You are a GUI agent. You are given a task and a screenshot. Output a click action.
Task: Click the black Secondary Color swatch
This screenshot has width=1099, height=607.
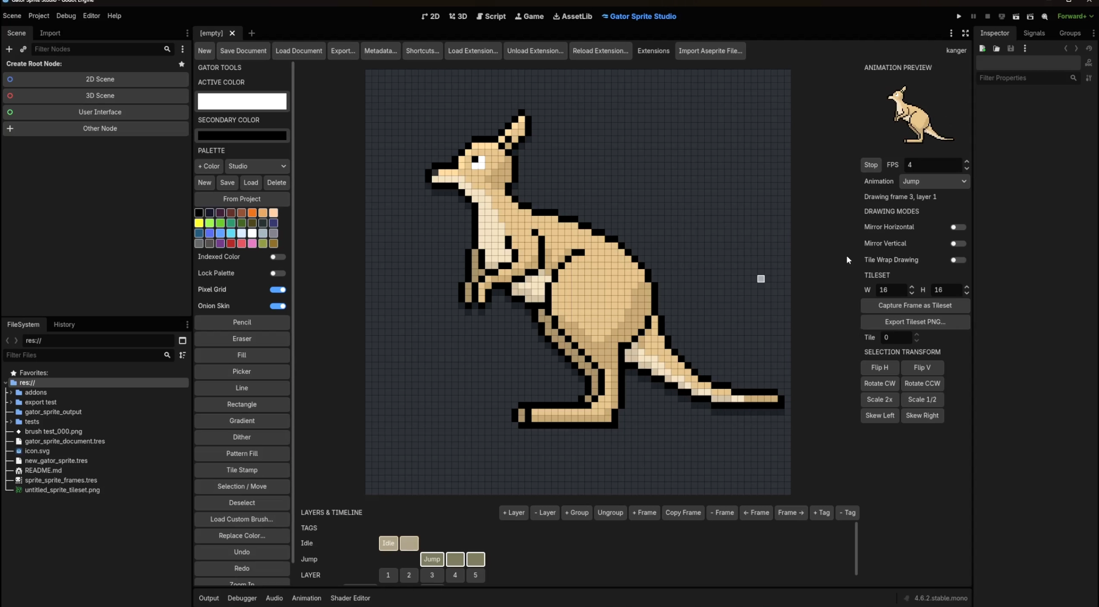point(242,135)
